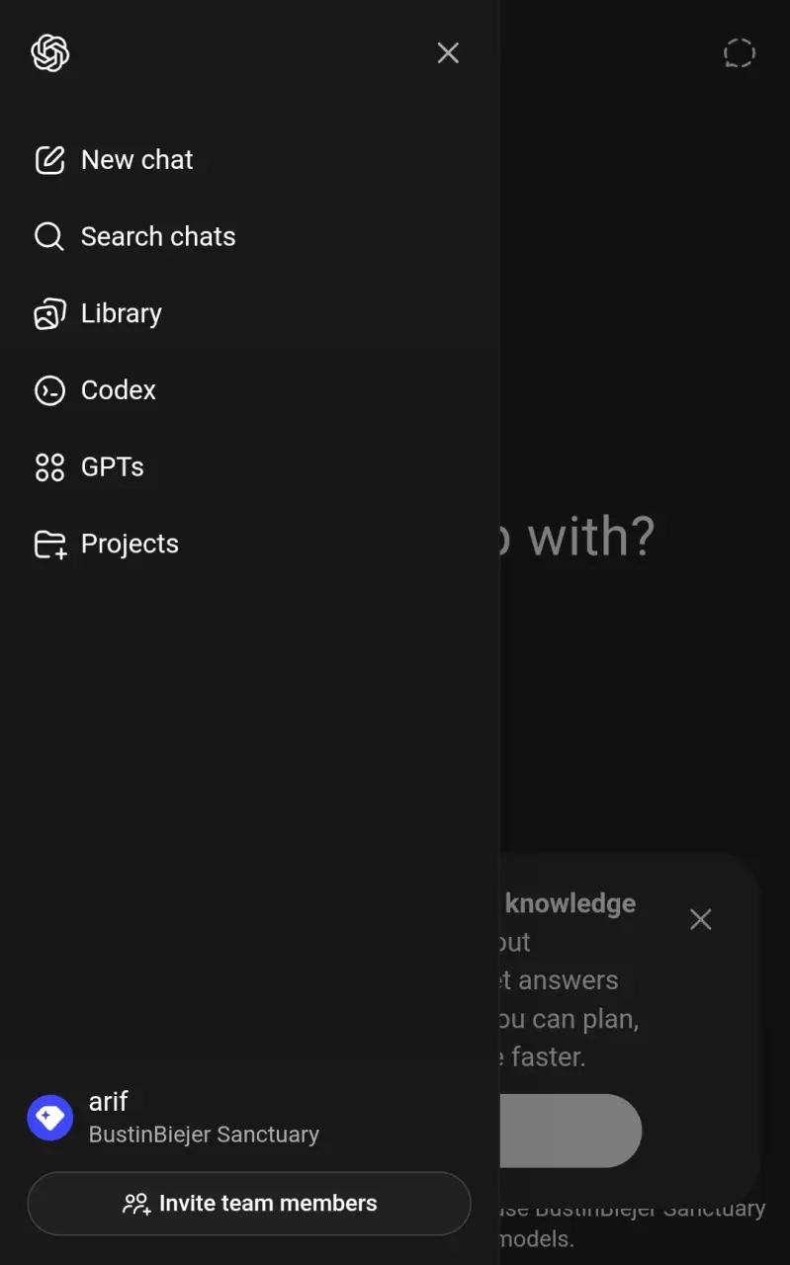Click the Codex terminal icon
Screen dimensions: 790x1265
pos(49,390)
